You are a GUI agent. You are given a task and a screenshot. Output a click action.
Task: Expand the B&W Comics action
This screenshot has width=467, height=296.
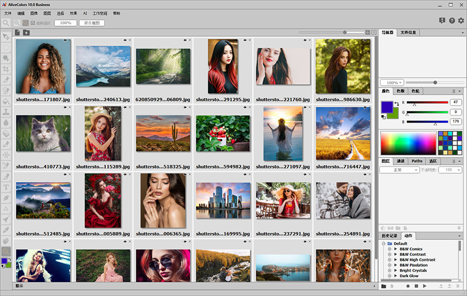pyautogui.click(x=389, y=249)
